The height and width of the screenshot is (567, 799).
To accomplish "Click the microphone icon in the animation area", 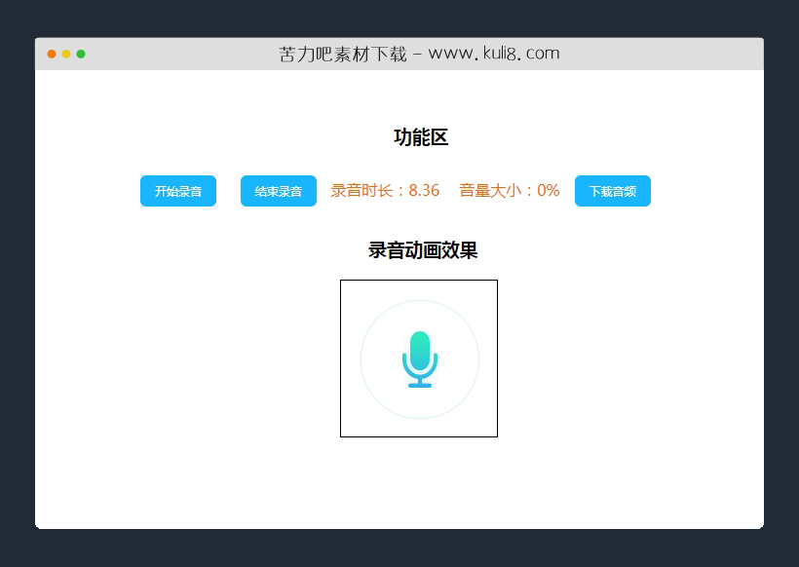I will 419,359.
